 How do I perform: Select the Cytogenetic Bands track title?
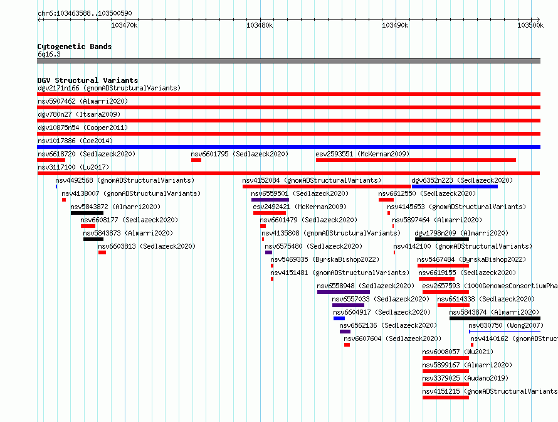75,46
